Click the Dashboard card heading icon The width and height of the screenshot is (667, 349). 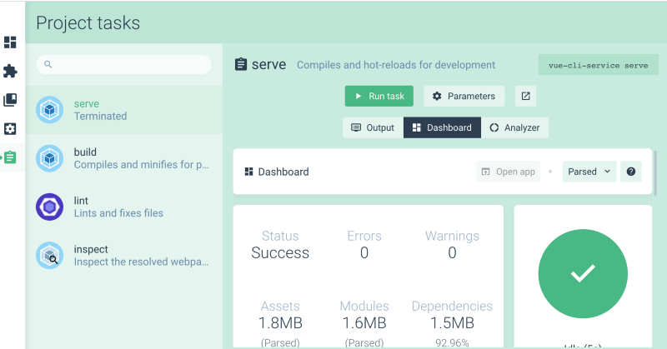[x=248, y=172]
